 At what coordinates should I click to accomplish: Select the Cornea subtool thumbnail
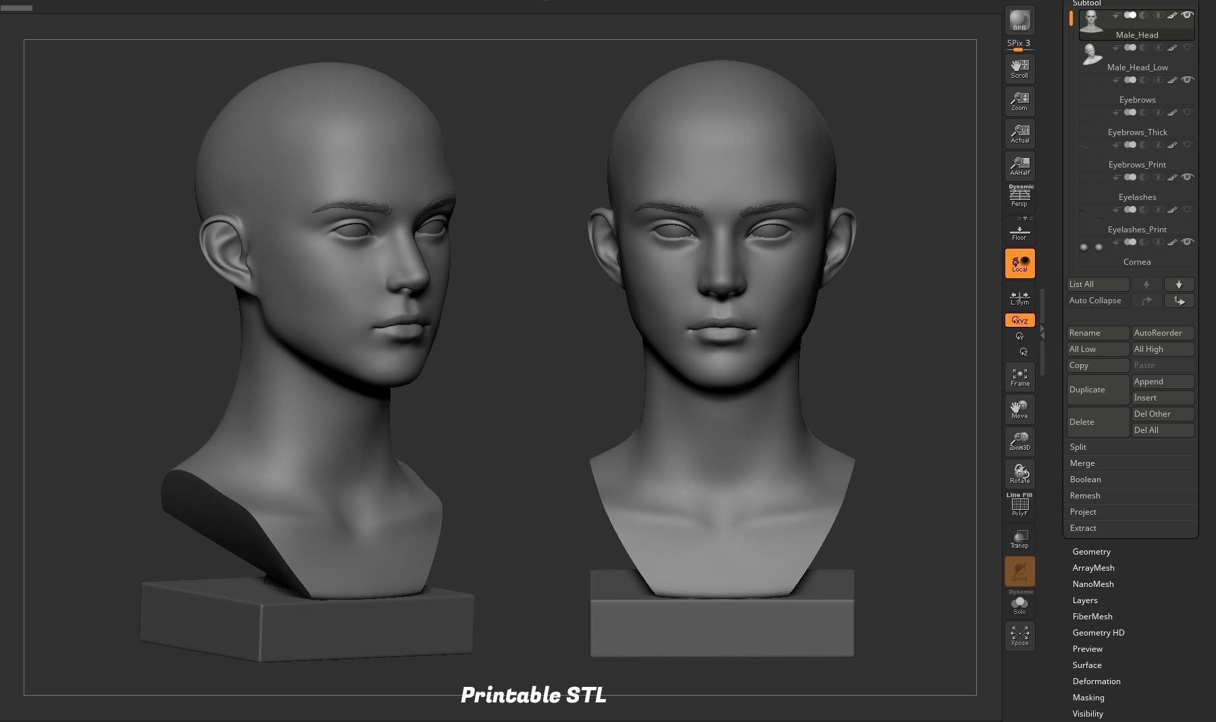pyautogui.click(x=1091, y=247)
